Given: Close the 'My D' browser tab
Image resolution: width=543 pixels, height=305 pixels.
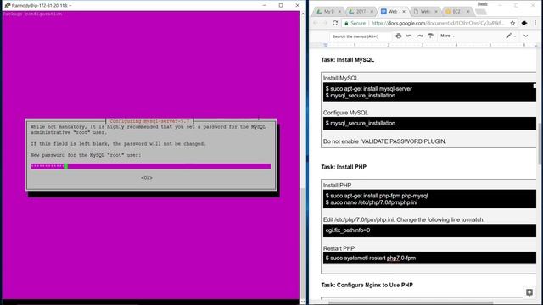Looking at the screenshot, I should [339, 12].
